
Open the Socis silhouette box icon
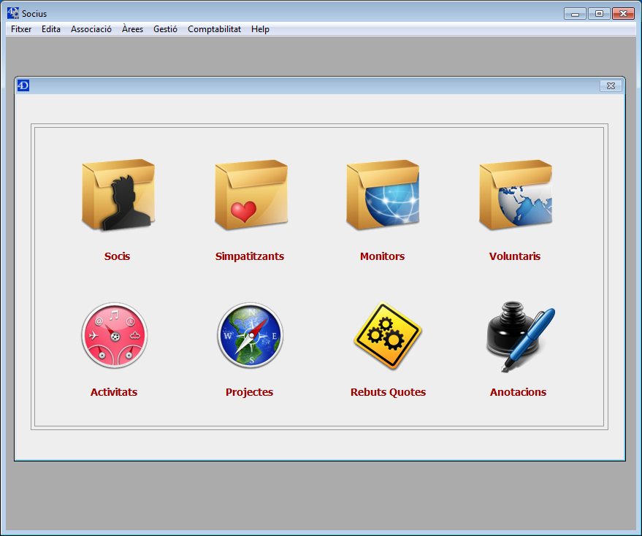pos(118,196)
